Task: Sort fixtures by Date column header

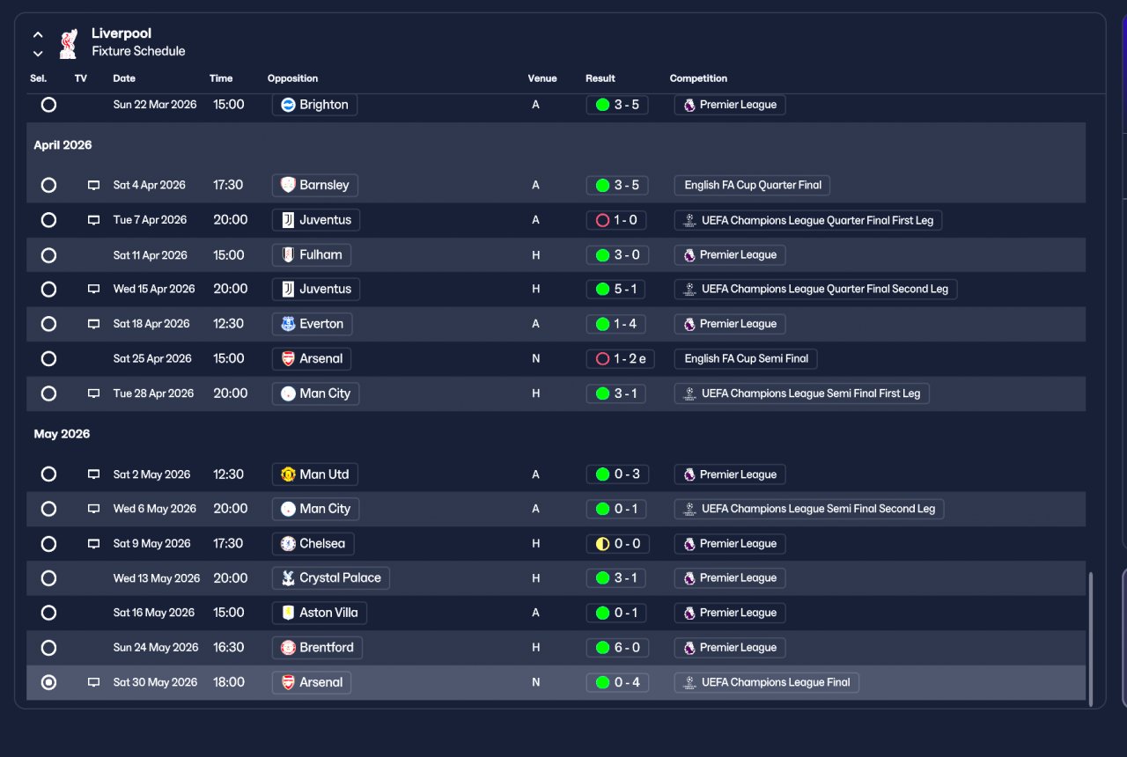Action: pyautogui.click(x=124, y=78)
